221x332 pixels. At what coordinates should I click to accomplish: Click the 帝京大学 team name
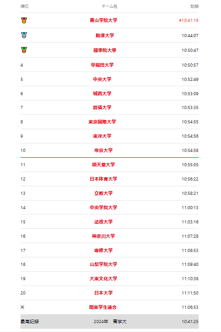coord(104,150)
